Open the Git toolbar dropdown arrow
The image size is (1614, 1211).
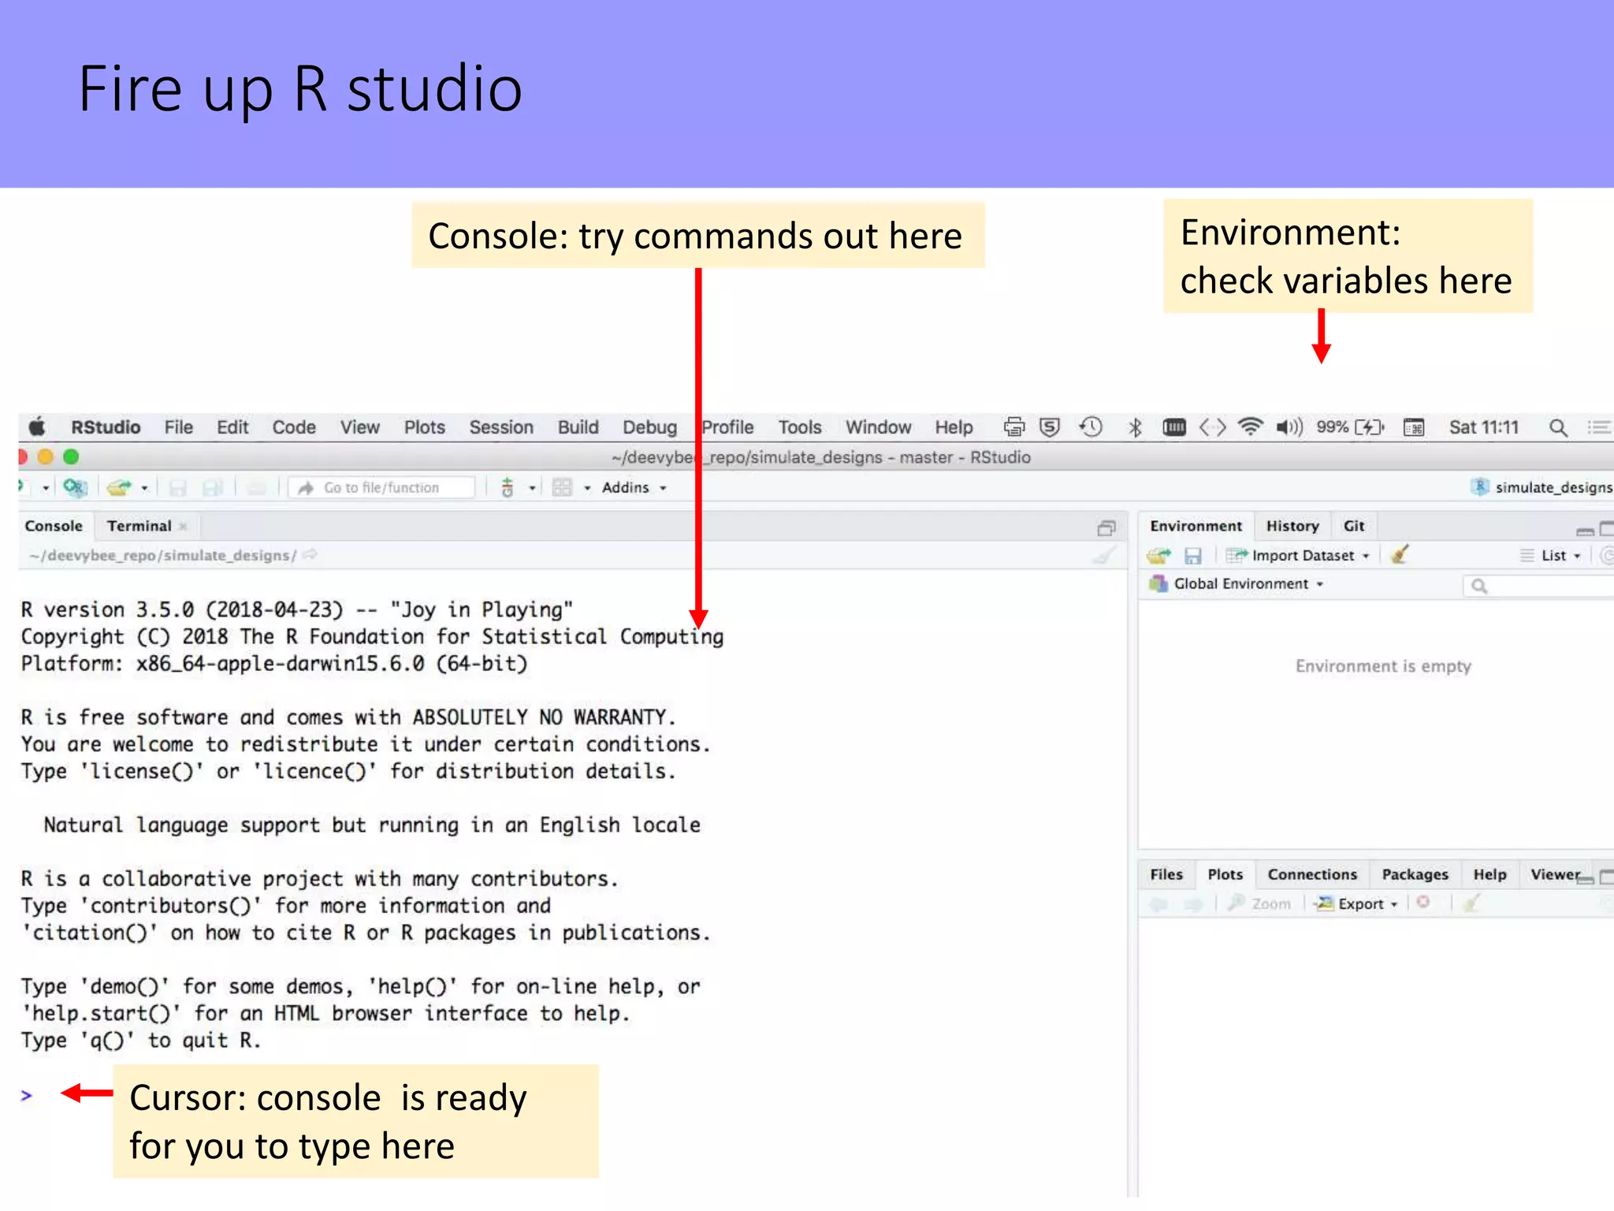pos(533,489)
